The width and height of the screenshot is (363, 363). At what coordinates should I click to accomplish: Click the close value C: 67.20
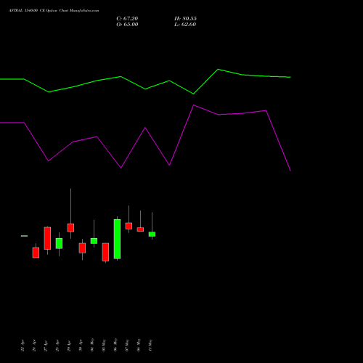click(x=127, y=19)
